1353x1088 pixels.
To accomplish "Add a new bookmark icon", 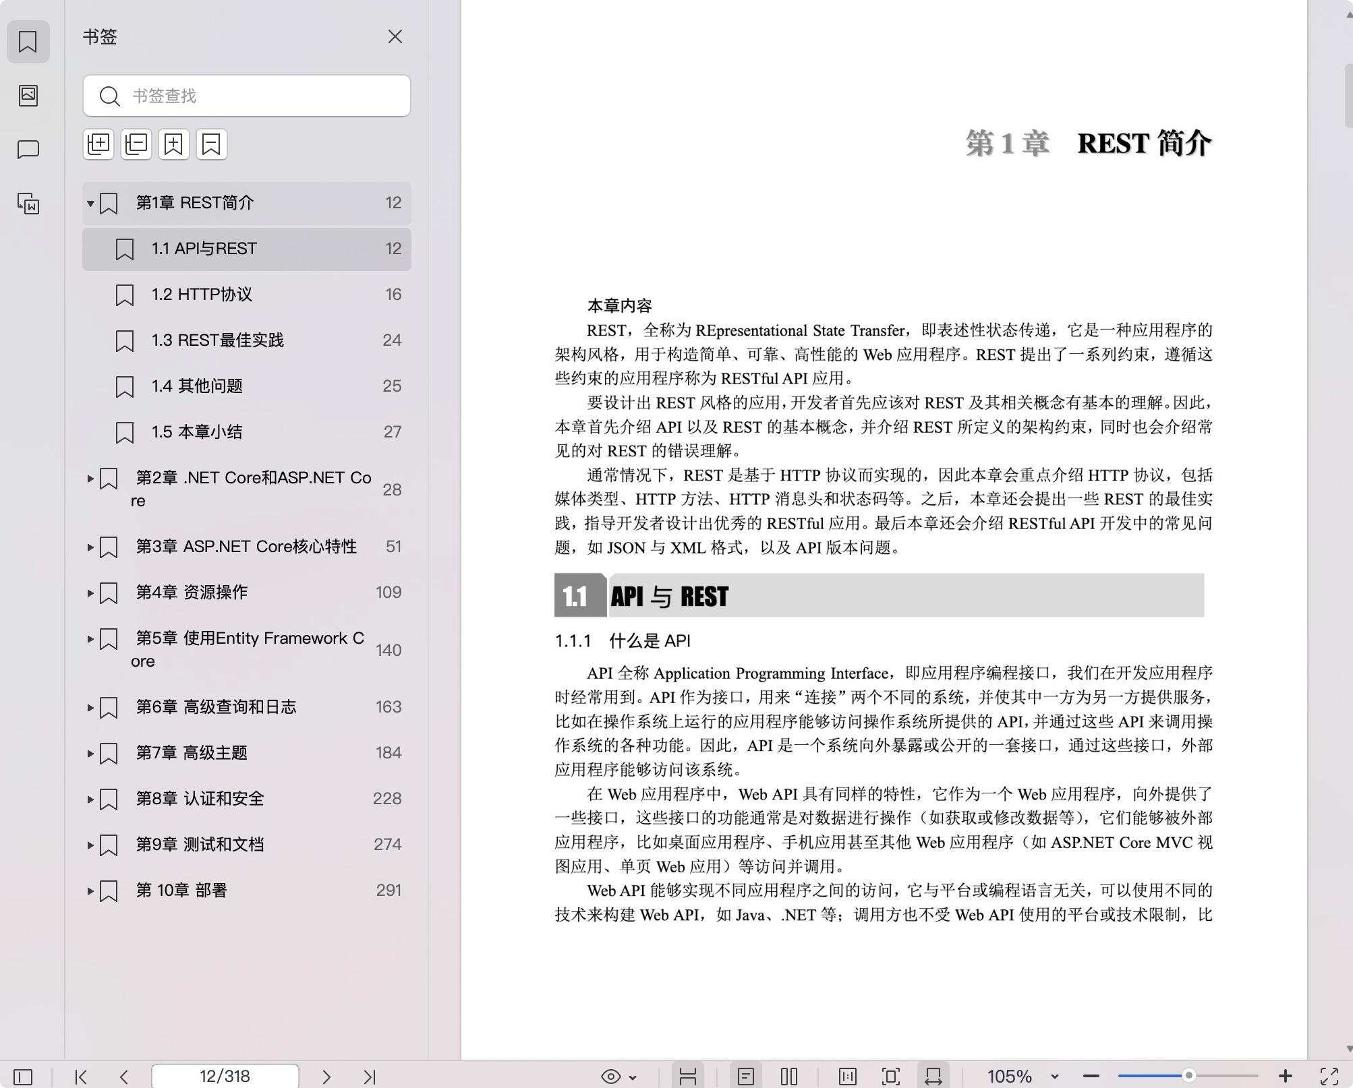I will 174,144.
